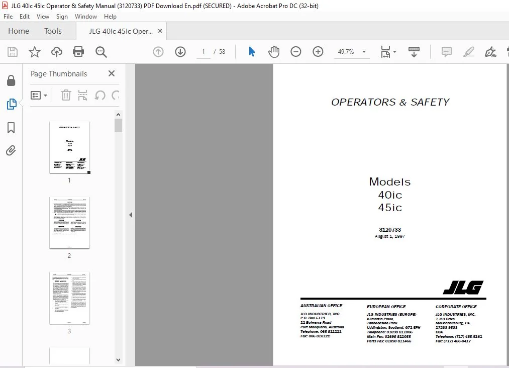Screen dimensions: 509x368
Task: Switch to the Tools tab
Action: pyautogui.click(x=53, y=31)
